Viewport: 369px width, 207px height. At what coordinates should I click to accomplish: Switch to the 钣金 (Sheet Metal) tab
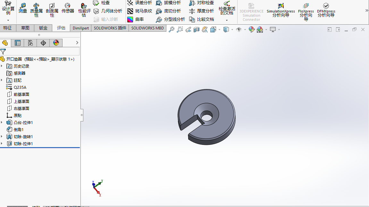[x=43, y=28]
